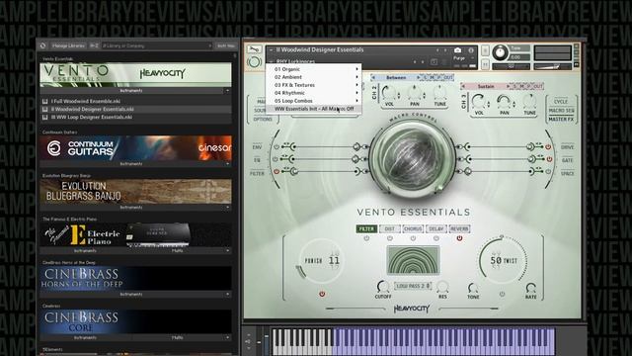The width and height of the screenshot is (632, 356).
Task: Click the filter CUTOFF knob
Action: click(382, 287)
